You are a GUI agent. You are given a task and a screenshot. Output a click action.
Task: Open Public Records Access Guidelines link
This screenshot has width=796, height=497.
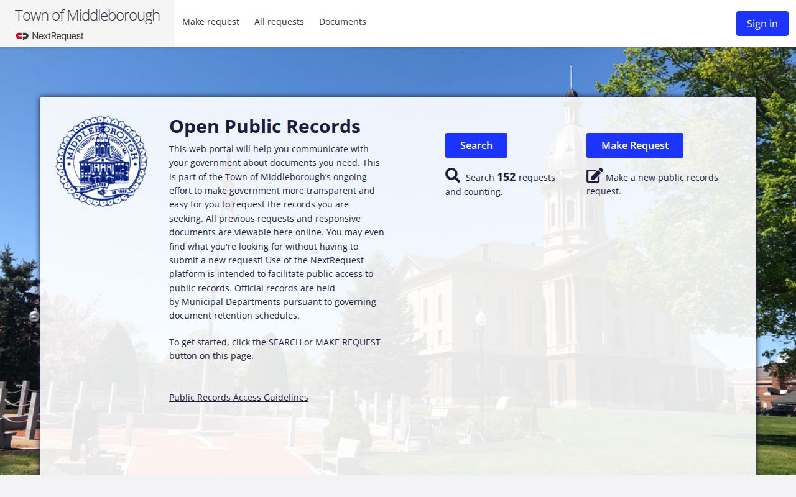(239, 398)
